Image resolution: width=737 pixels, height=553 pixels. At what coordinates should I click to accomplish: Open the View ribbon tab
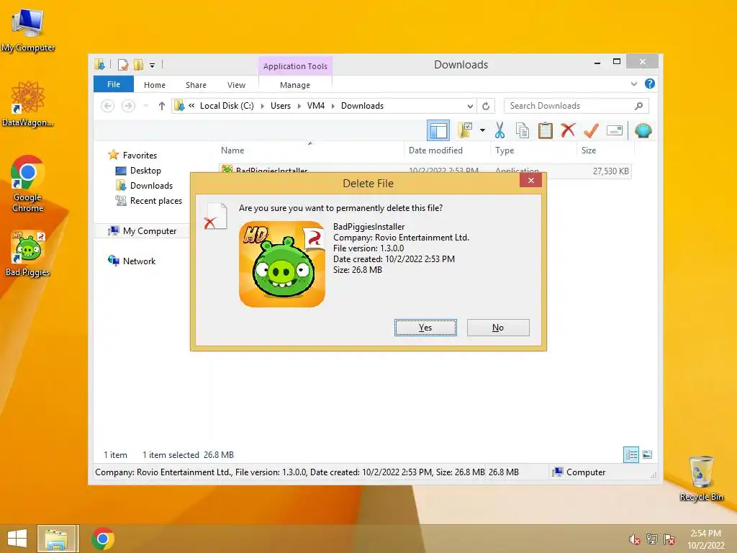(x=236, y=85)
